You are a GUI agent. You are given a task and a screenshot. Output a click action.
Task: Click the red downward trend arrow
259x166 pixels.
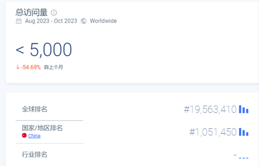(x=18, y=67)
